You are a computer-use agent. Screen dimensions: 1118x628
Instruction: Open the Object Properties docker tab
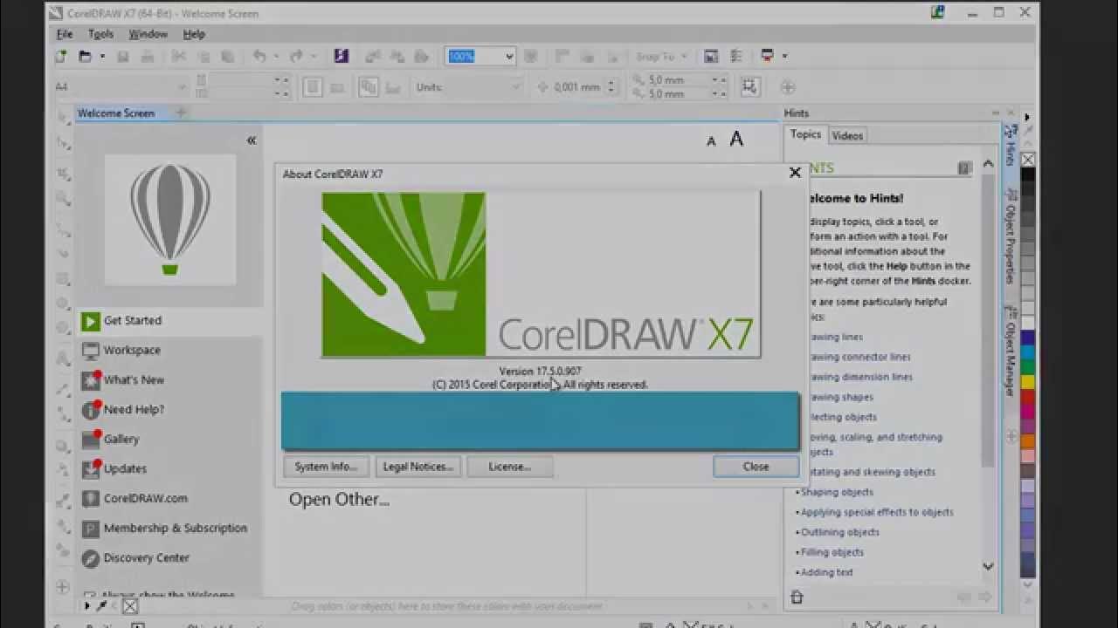[x=1010, y=237]
